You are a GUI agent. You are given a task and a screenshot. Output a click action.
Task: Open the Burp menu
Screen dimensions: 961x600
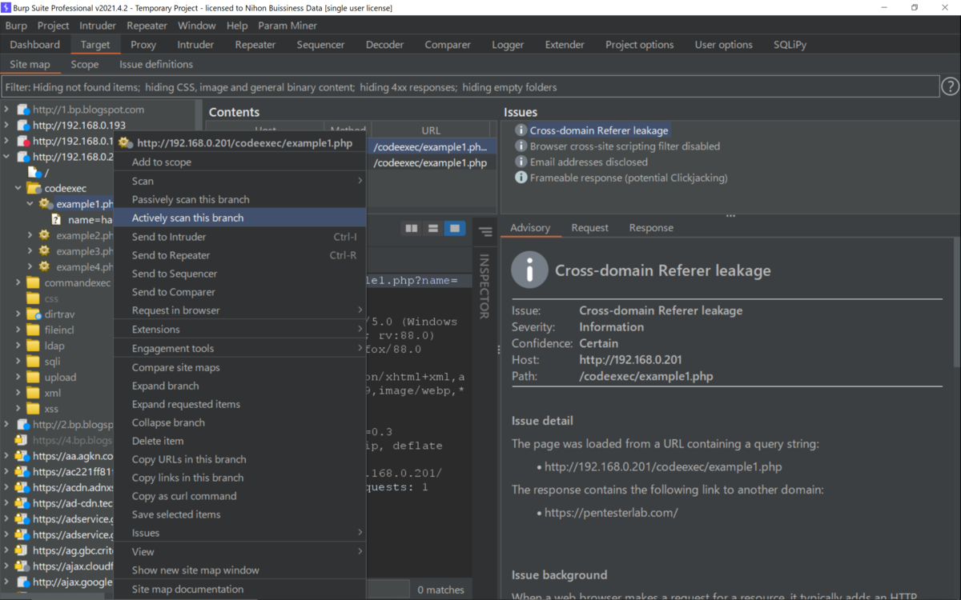16,26
